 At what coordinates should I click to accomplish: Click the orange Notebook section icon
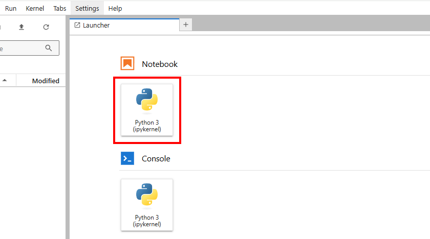[127, 63]
